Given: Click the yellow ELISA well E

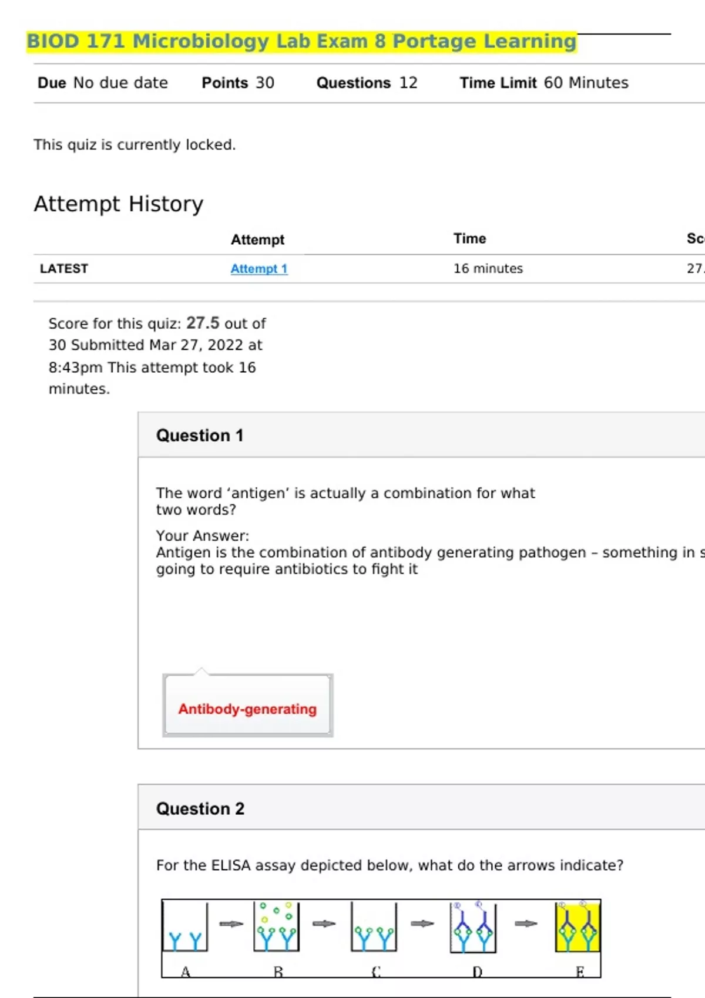Looking at the screenshot, I should (578, 928).
